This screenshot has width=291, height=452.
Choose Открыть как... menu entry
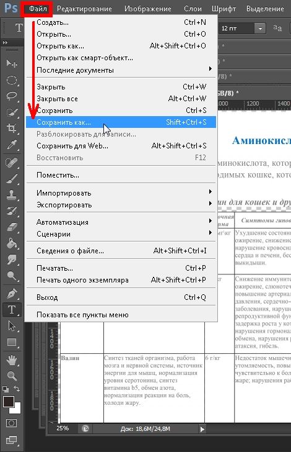click(121, 46)
